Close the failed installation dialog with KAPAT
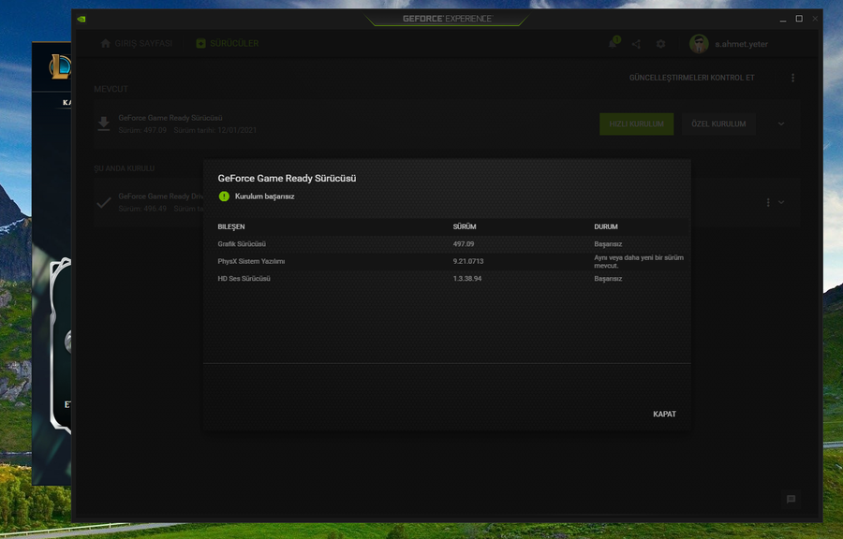843x539 pixels. tap(664, 414)
